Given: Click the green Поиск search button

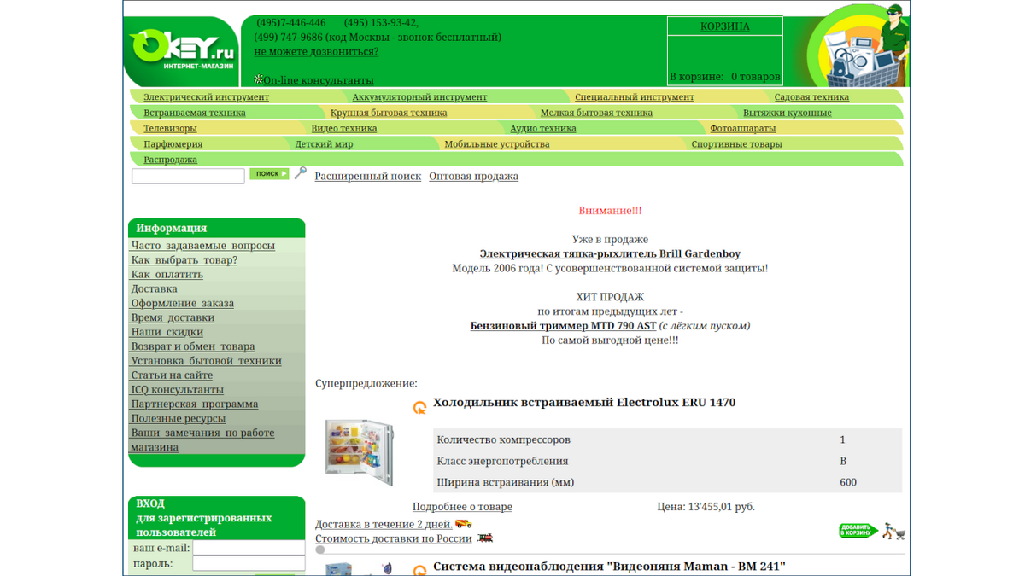Looking at the screenshot, I should pyautogui.click(x=269, y=174).
